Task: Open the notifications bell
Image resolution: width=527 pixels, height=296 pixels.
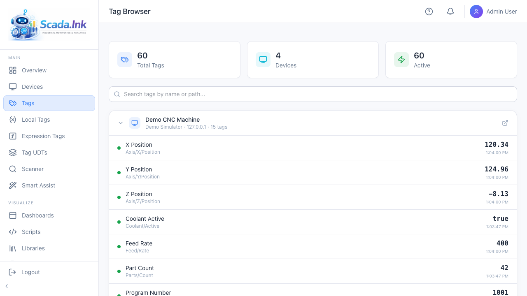Action: pos(450,12)
